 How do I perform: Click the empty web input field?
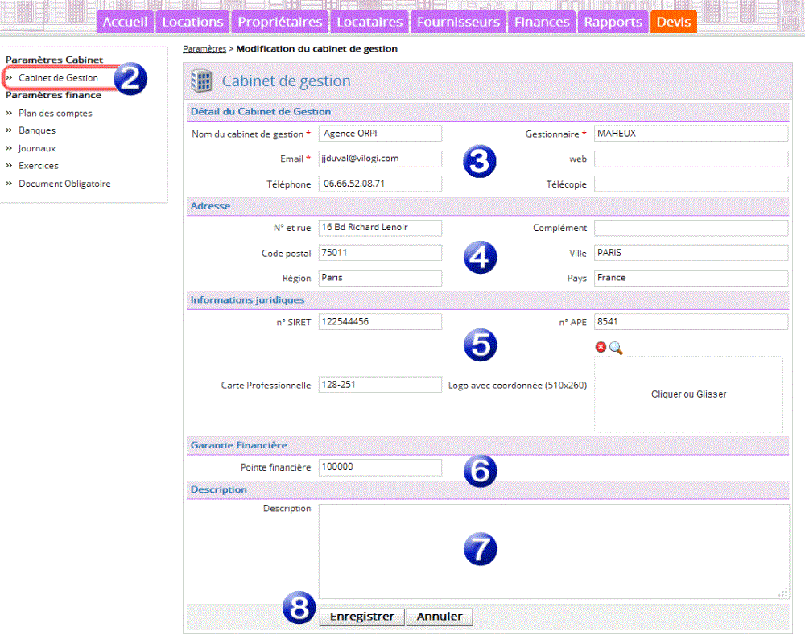click(x=691, y=159)
